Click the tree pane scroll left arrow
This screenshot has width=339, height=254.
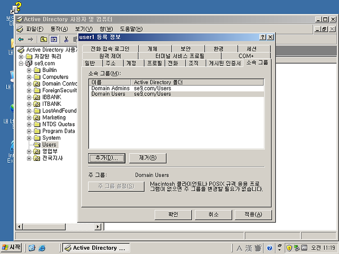pyautogui.click(x=19, y=227)
